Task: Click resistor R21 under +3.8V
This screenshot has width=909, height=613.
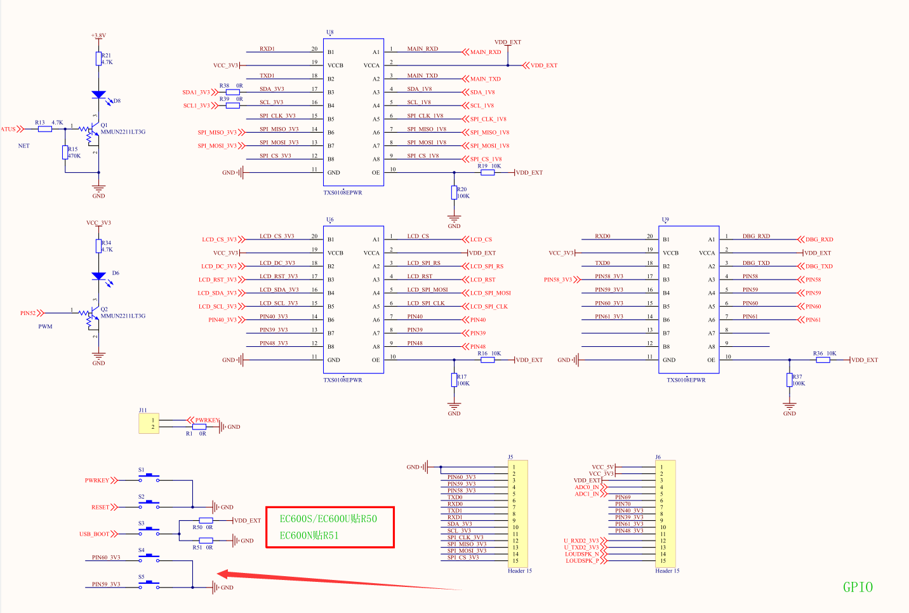Action: point(98,59)
